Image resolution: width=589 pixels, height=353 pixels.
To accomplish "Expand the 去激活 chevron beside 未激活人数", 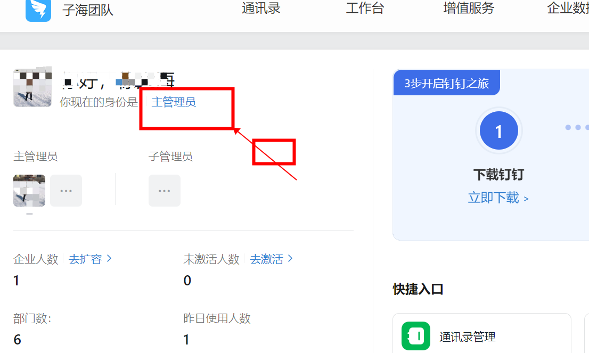I will [x=290, y=259].
